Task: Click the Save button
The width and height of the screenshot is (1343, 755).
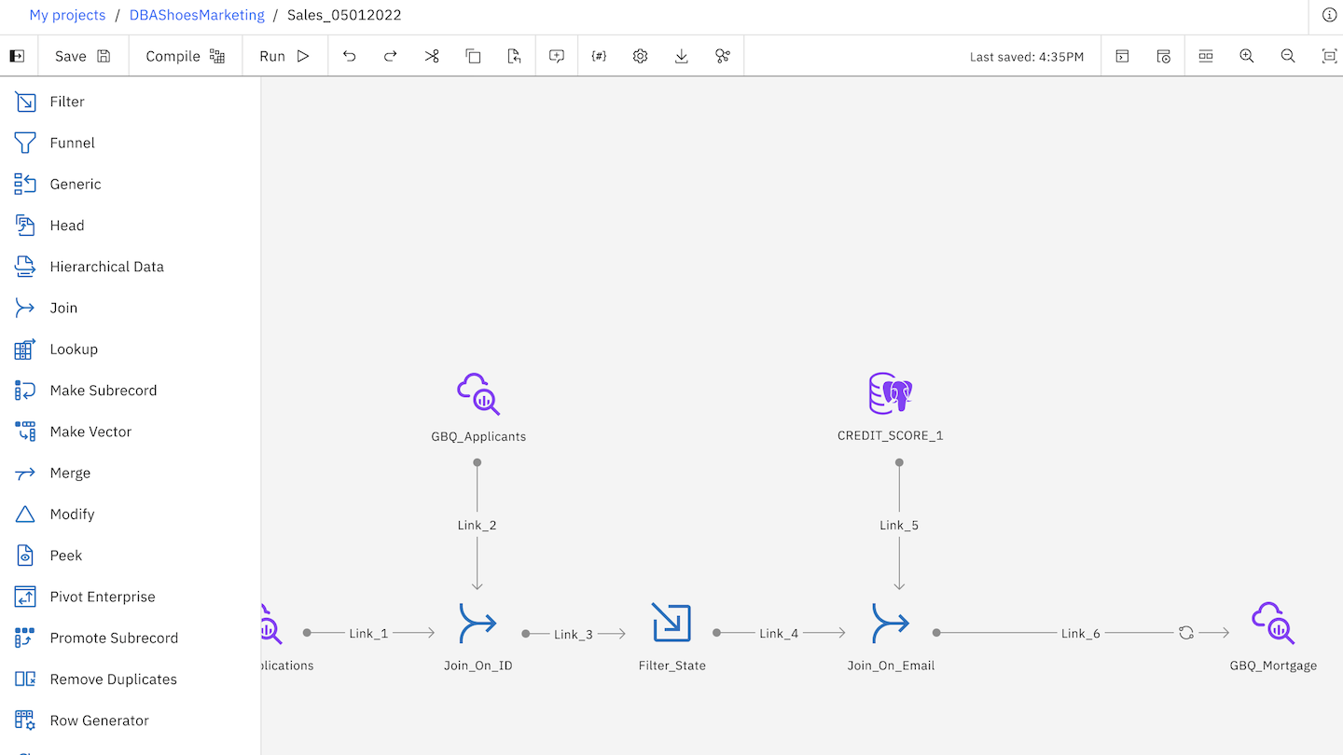Action: point(82,56)
